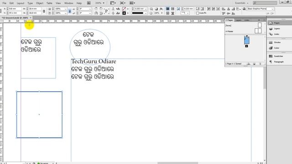Click the W width field
Screen dimensions: 292x164
(x=35, y=9)
